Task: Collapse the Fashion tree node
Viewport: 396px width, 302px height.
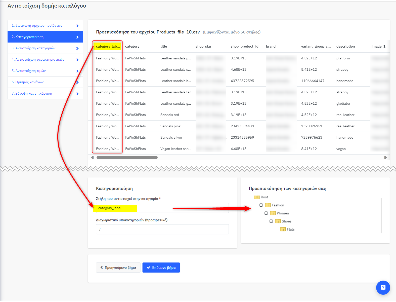Action: pos(261,205)
